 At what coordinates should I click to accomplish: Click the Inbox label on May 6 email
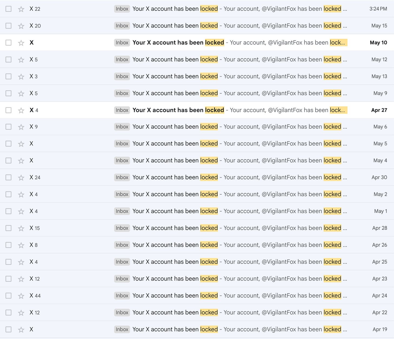coord(122,127)
